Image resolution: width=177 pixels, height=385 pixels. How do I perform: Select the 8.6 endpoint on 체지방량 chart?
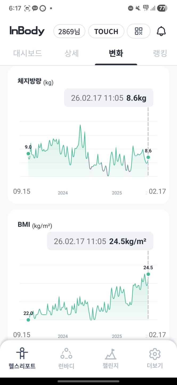(148, 157)
